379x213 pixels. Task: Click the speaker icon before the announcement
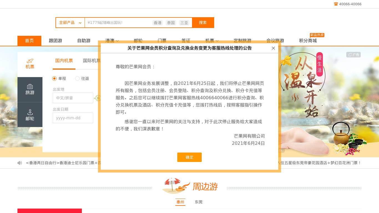point(20,163)
